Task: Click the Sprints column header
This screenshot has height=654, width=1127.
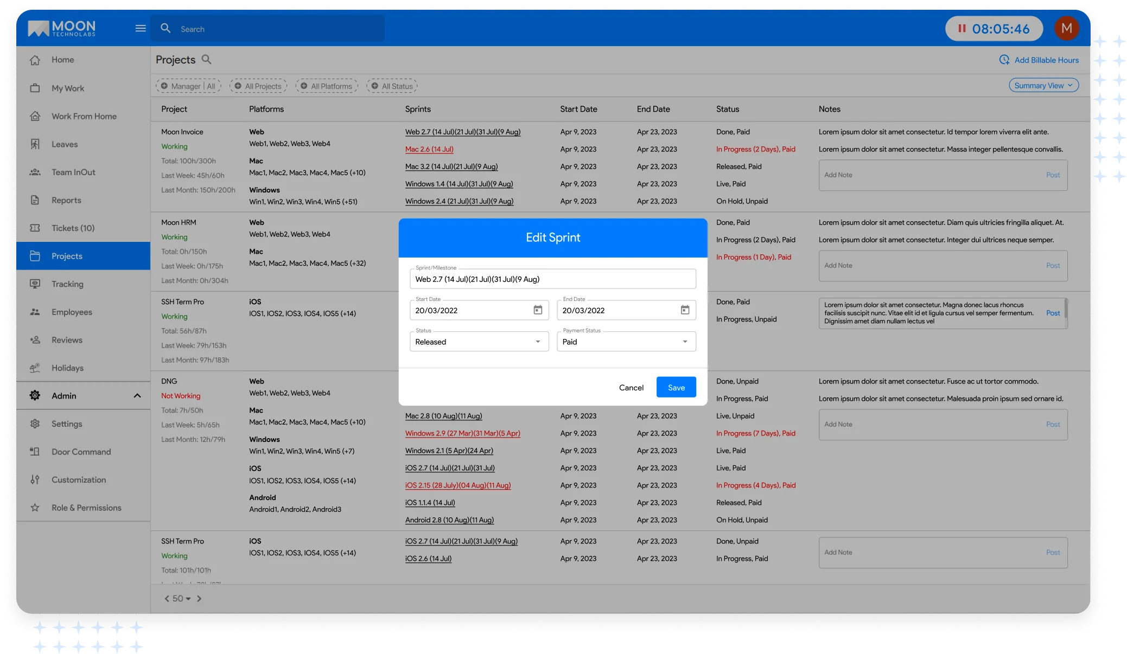Action: pyautogui.click(x=418, y=109)
